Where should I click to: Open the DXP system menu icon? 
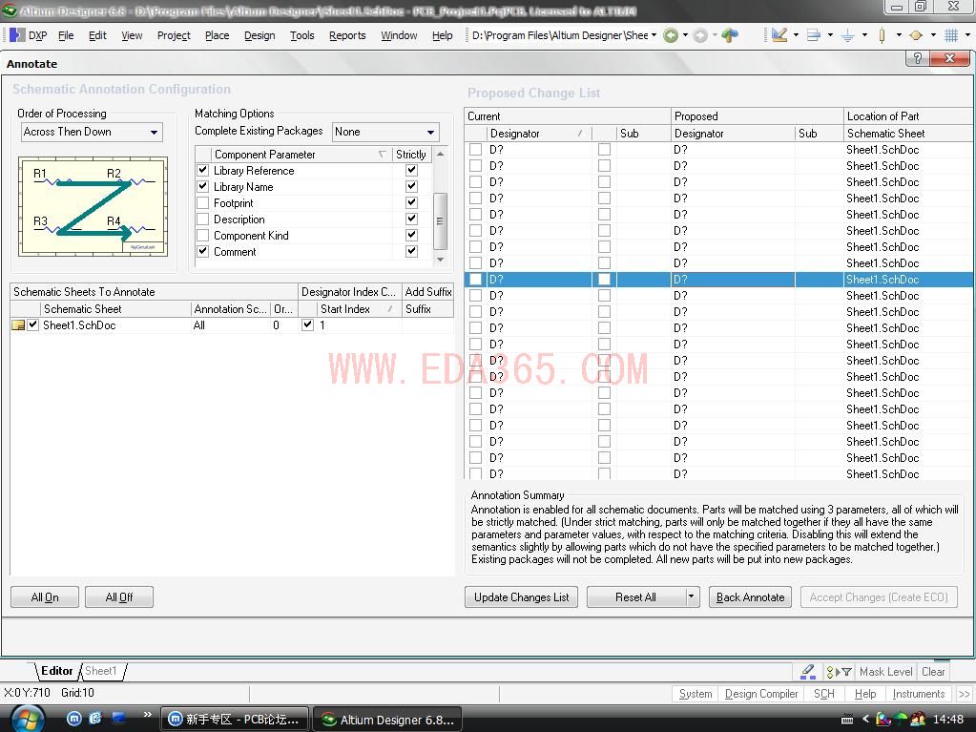(x=18, y=35)
